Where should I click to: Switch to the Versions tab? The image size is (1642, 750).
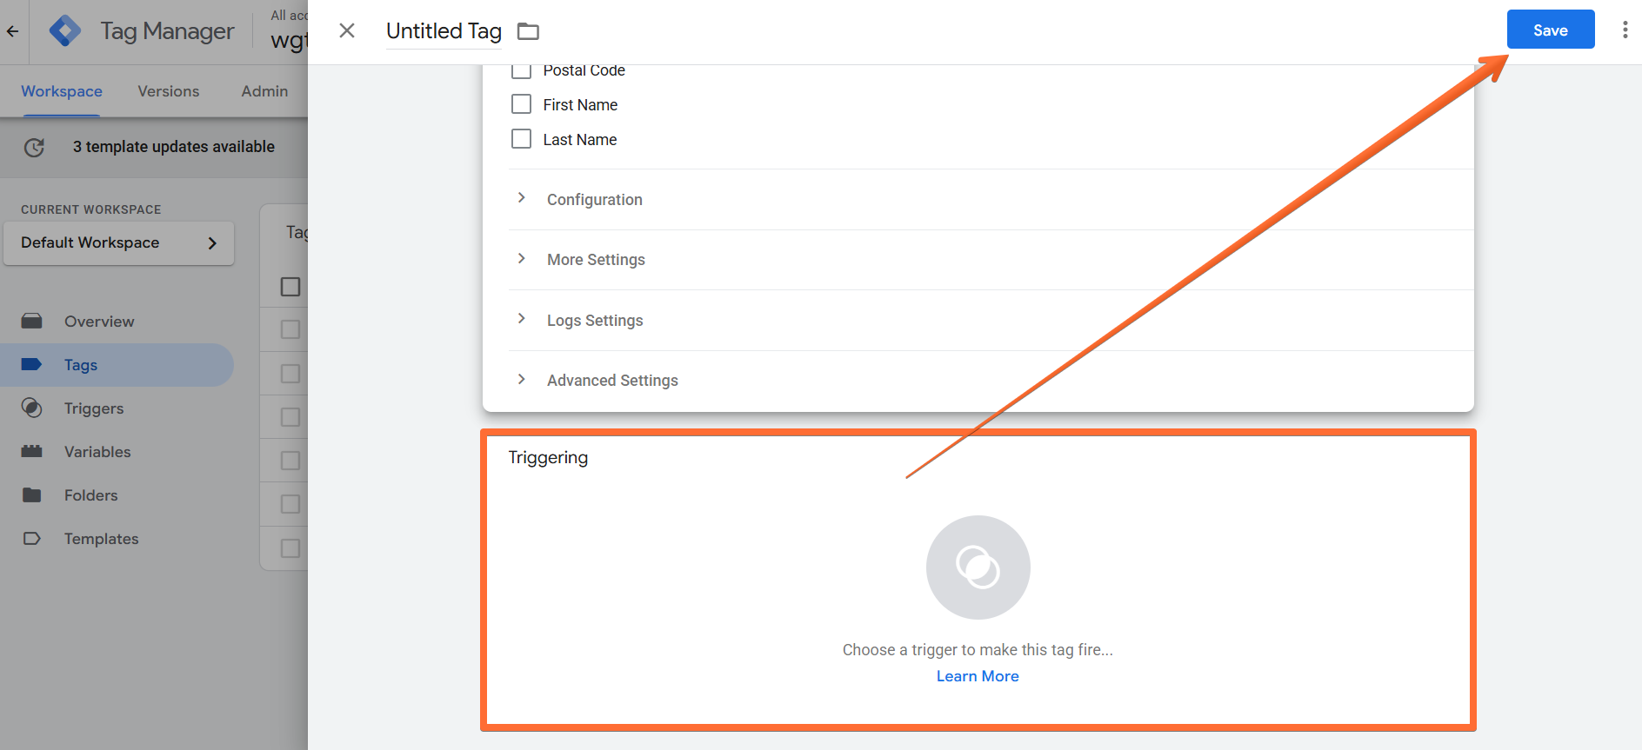pyautogui.click(x=169, y=91)
